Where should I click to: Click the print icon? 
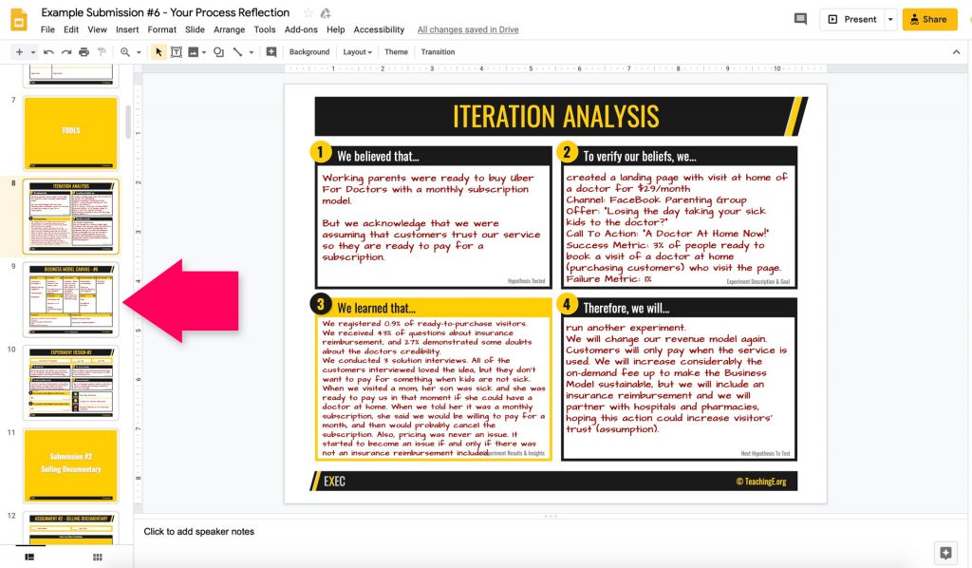click(84, 52)
